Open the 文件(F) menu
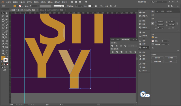This screenshot has height=106, width=181. point(8,2)
